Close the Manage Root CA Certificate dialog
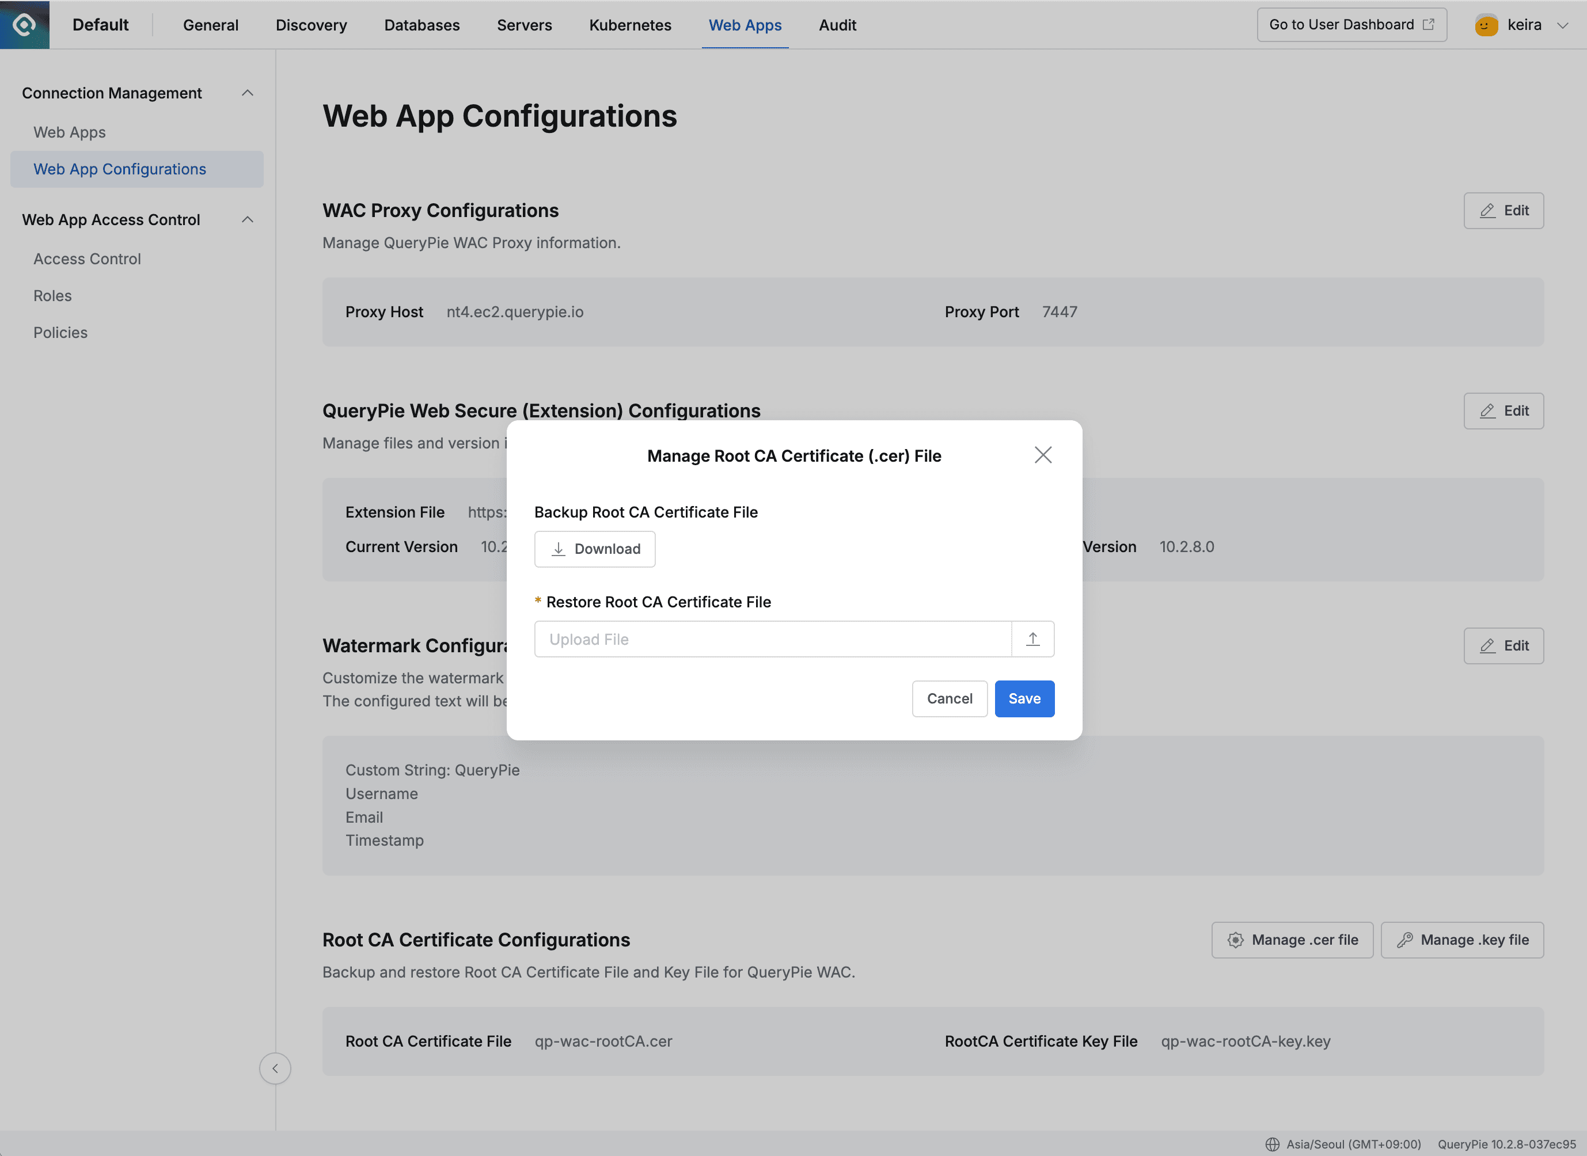 pos(1043,455)
